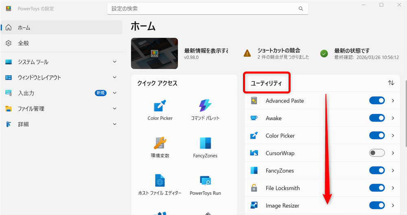Open the FancyZones row in utilities
407x215 pixels.
click(x=322, y=170)
